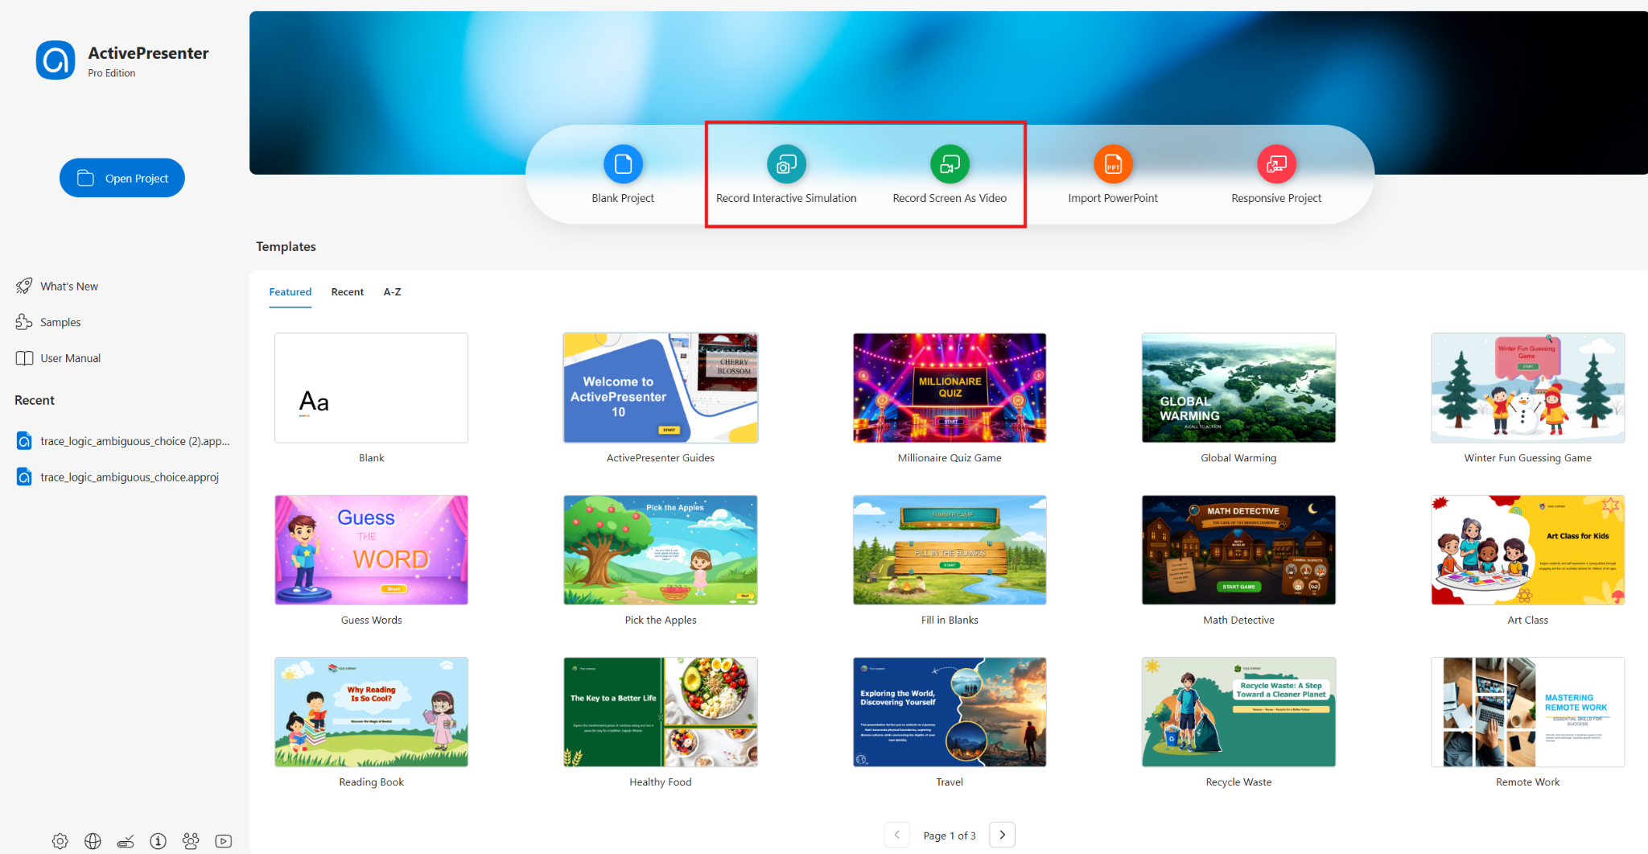
Task: Open recent file trace_logic_ambiguous_choice.approj
Action: (118, 477)
